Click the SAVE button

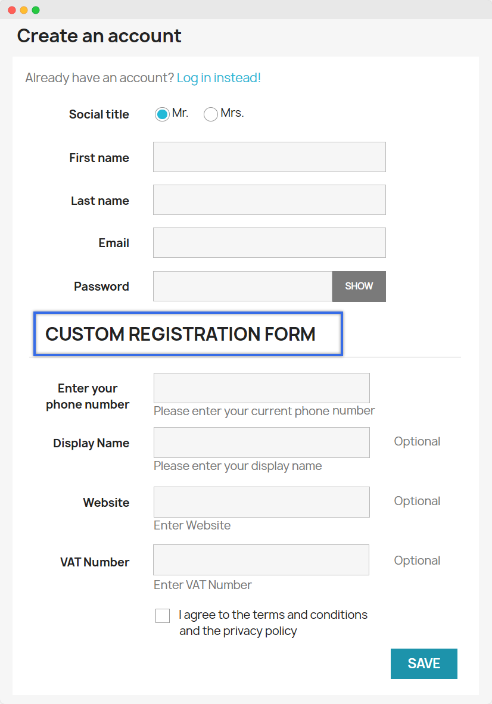pos(424,663)
